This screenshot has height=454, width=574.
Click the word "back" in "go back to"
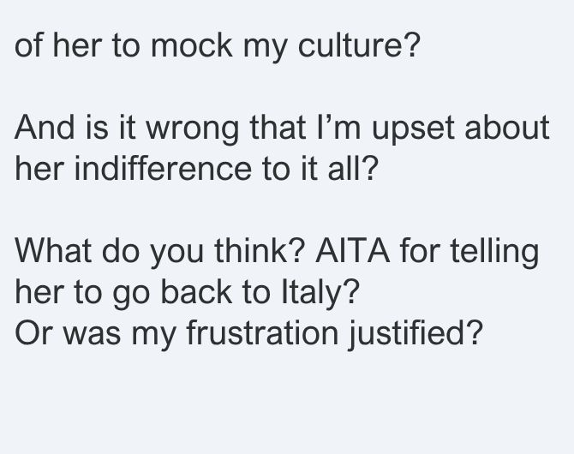pyautogui.click(x=196, y=292)
